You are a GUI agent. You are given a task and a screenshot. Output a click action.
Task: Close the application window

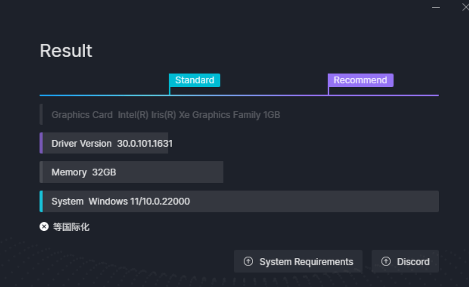tap(465, 7)
